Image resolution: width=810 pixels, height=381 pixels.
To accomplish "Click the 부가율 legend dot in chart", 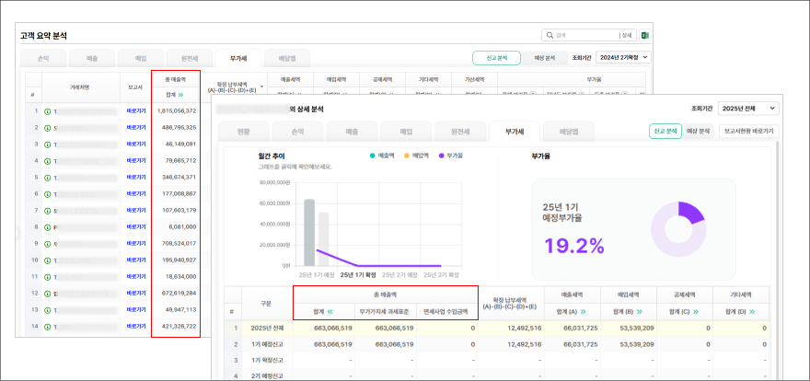I will pos(441,156).
